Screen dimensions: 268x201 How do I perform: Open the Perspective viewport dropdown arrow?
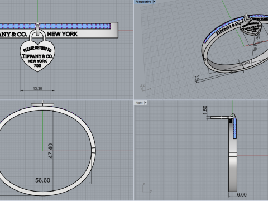154,2
